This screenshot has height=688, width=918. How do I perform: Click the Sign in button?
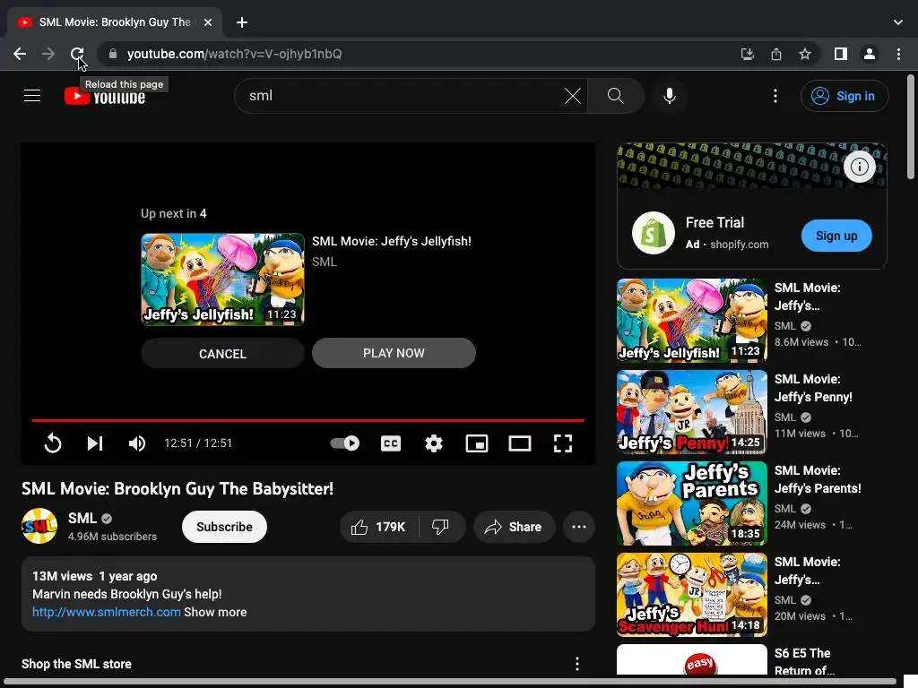coord(844,96)
